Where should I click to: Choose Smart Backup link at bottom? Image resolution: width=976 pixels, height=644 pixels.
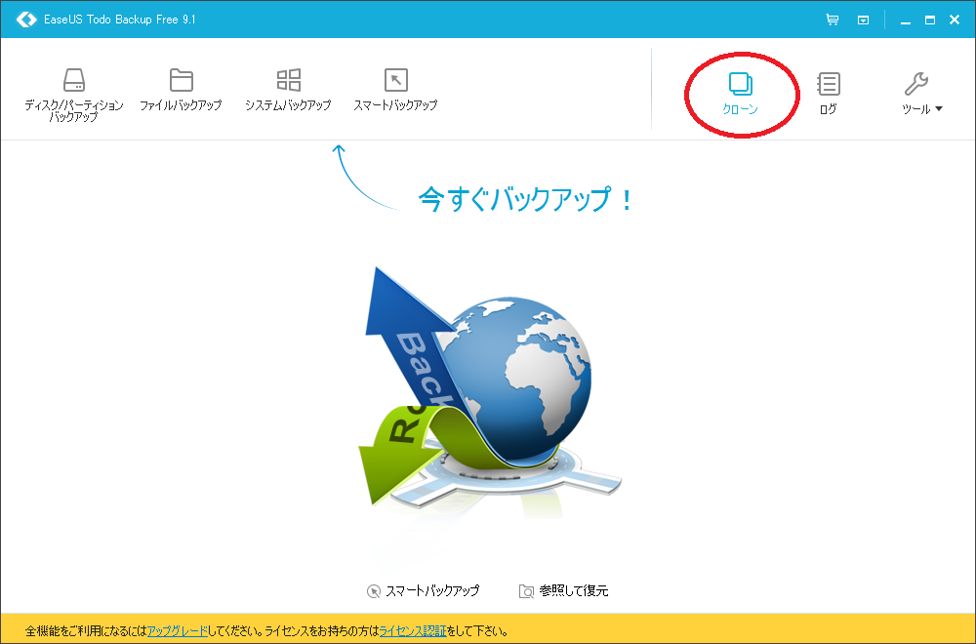[x=424, y=590]
